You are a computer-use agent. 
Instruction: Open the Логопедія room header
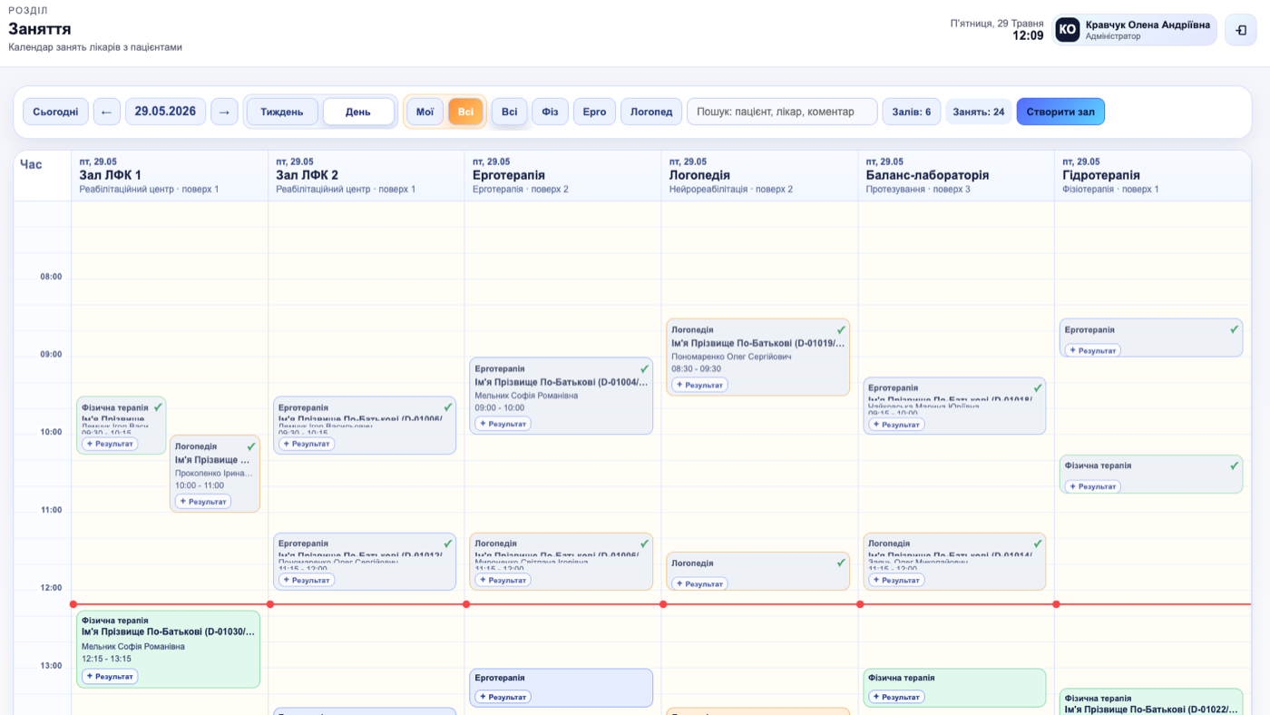[759, 175]
